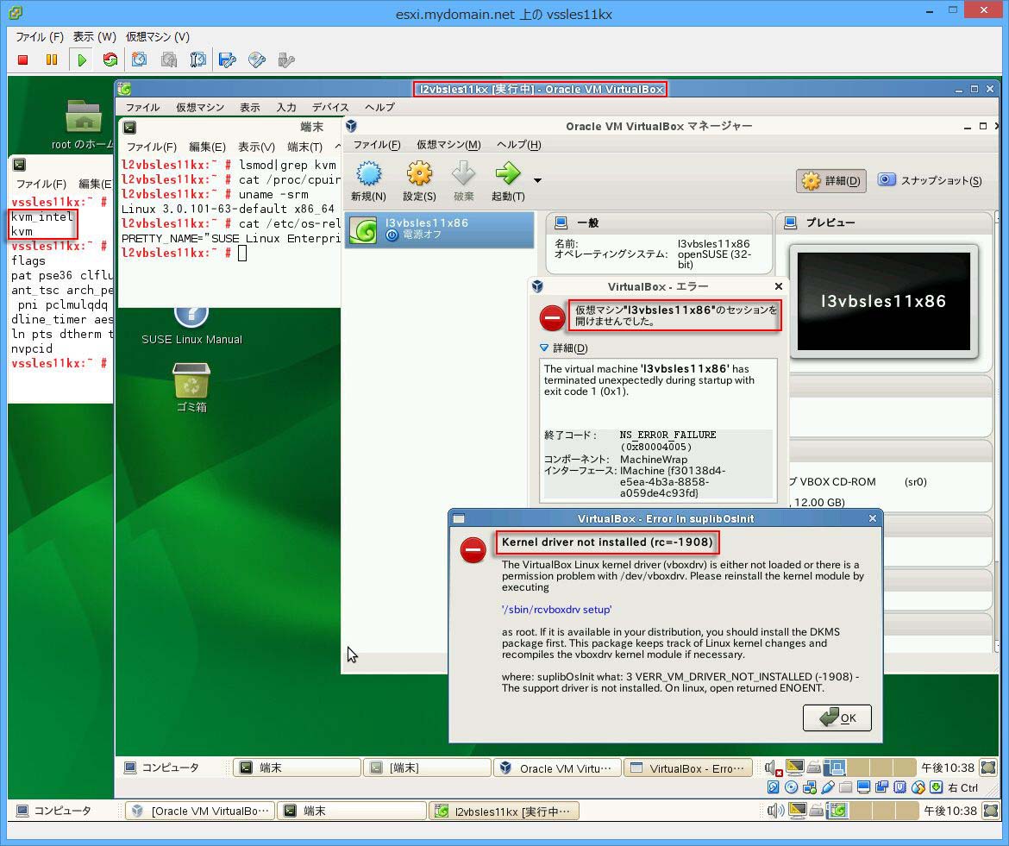Select the 詳細(D) view button
This screenshot has width=1009, height=846.
(x=830, y=181)
